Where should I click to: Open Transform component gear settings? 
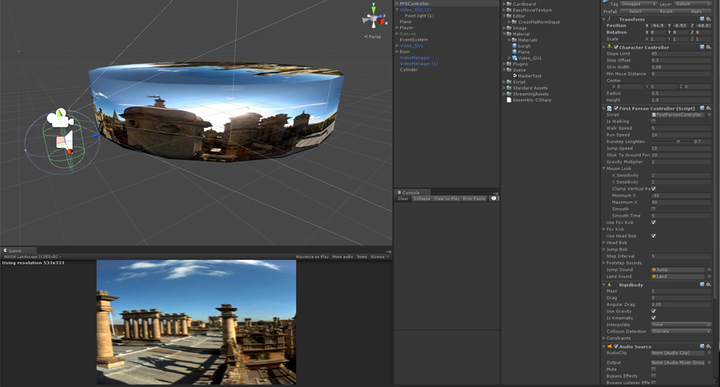click(709, 19)
